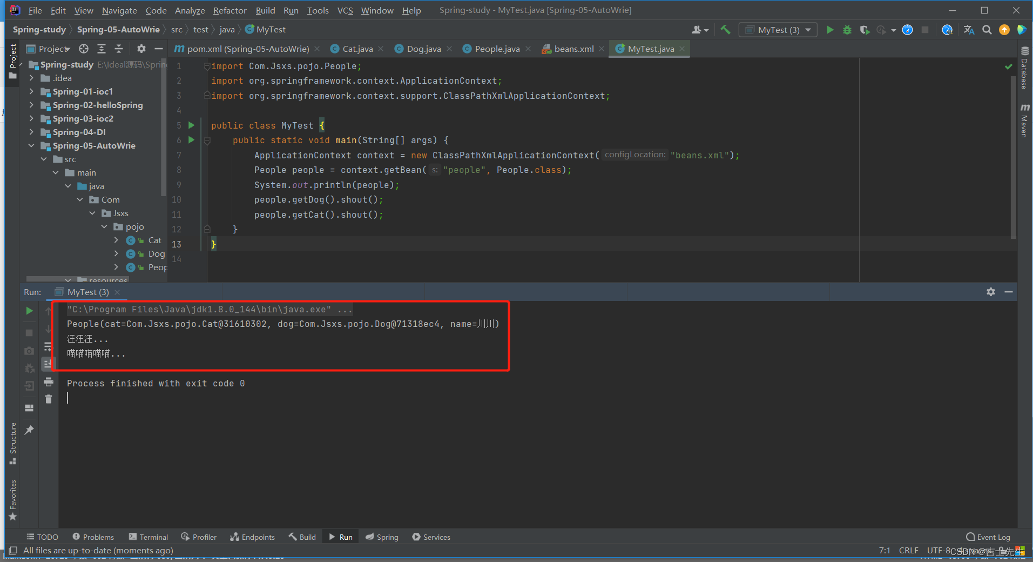Run MyTest with the green toolbar arrow
The height and width of the screenshot is (562, 1033).
click(x=830, y=30)
